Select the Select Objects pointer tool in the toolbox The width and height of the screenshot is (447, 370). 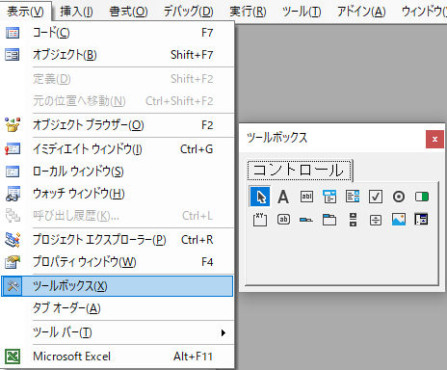click(260, 197)
